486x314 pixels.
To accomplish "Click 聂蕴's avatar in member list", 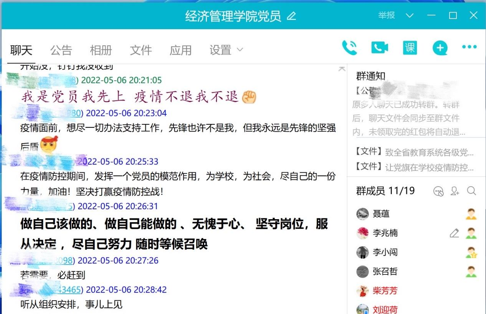I will (362, 214).
